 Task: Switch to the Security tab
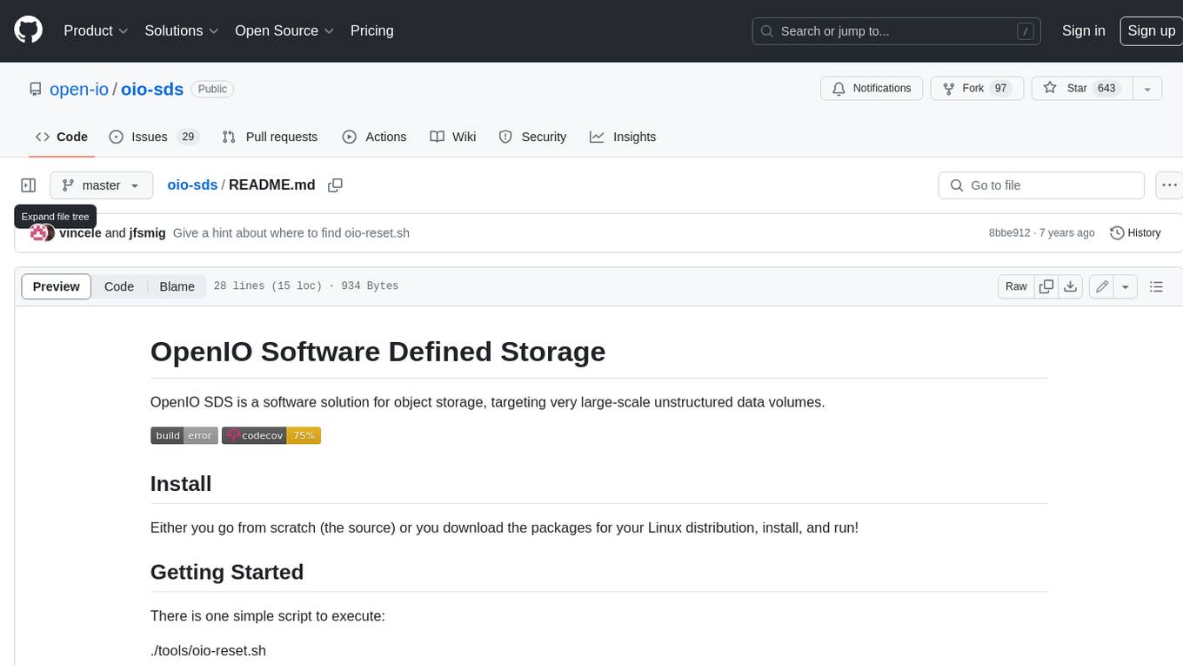(x=532, y=137)
